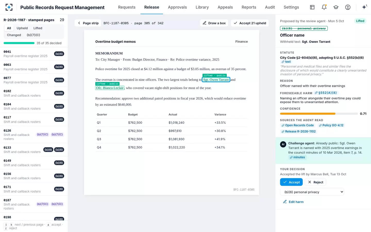Click Q3 actual value $1,081,930
The width and height of the screenshot is (371, 232).
pos(176,139)
